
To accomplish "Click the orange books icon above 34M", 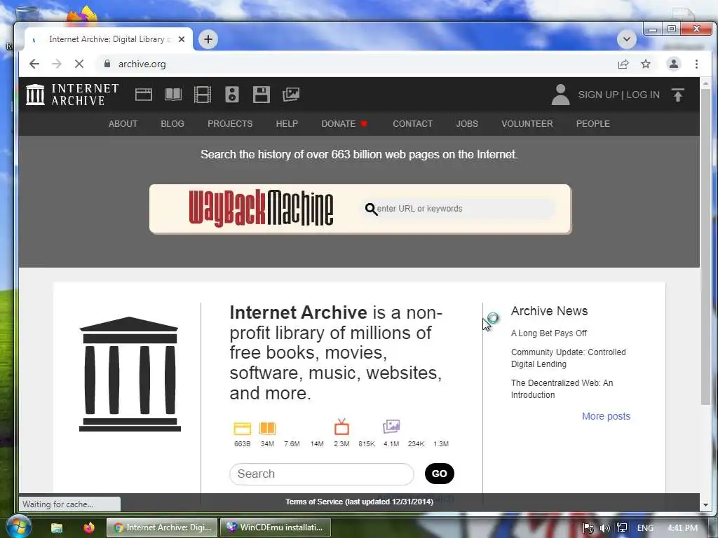I will tap(267, 428).
